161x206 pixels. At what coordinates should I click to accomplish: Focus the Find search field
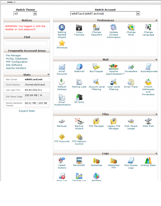click(x=27, y=43)
